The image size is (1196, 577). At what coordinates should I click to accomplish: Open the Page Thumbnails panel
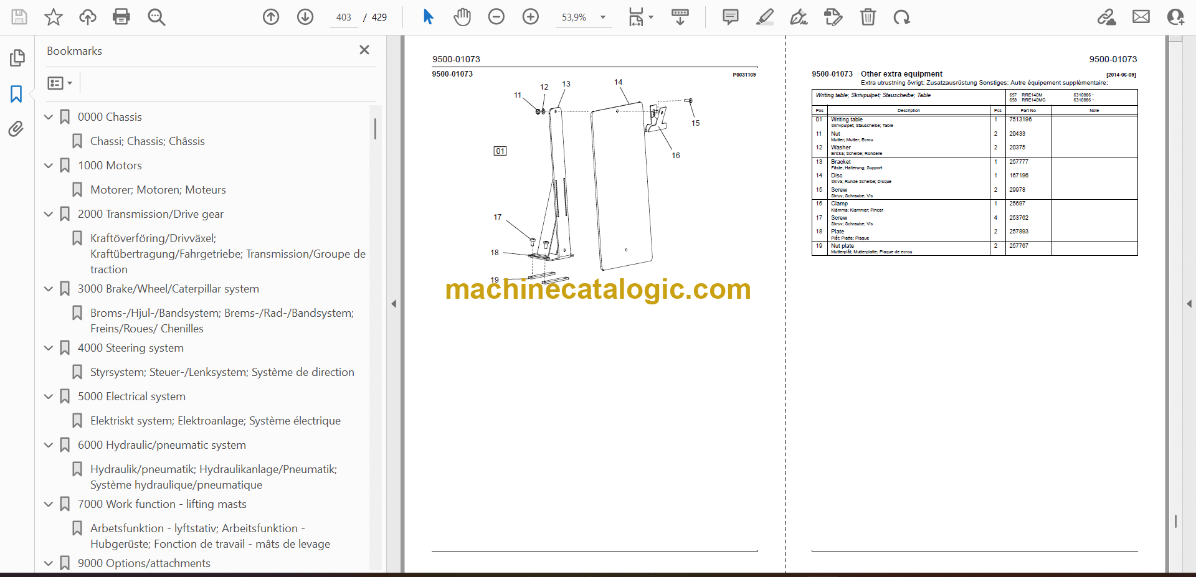17,58
